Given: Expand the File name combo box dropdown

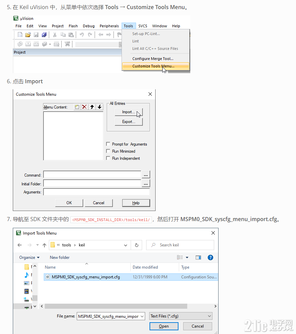Looking at the screenshot, I should (142, 316).
